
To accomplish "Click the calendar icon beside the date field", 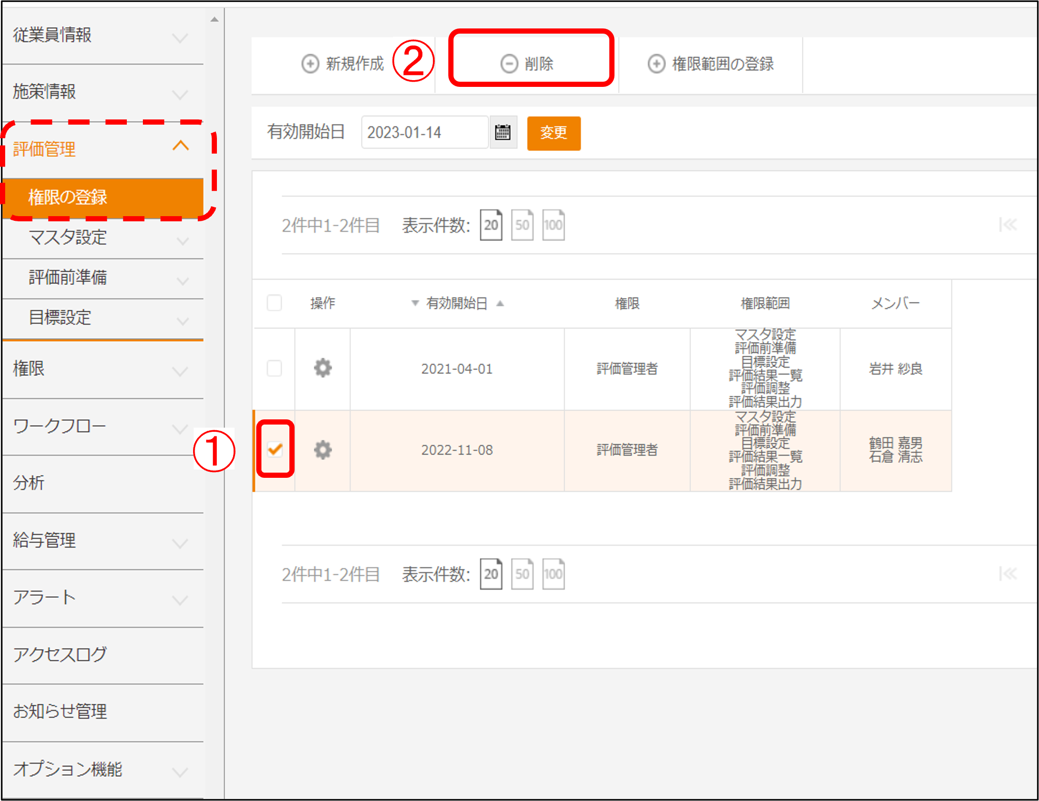I will tap(503, 132).
